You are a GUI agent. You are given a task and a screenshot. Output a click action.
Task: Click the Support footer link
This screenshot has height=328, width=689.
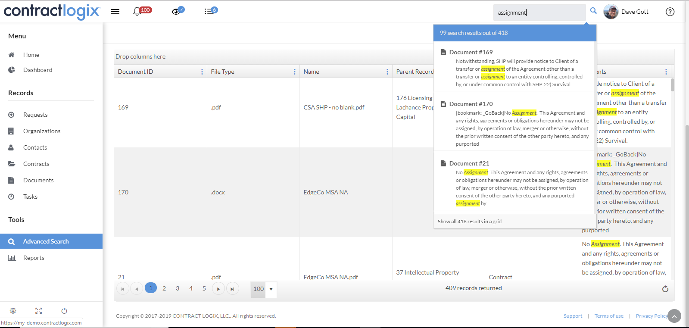click(x=573, y=316)
